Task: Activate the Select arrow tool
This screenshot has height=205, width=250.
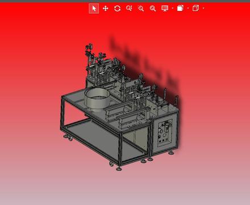Action: [94, 9]
